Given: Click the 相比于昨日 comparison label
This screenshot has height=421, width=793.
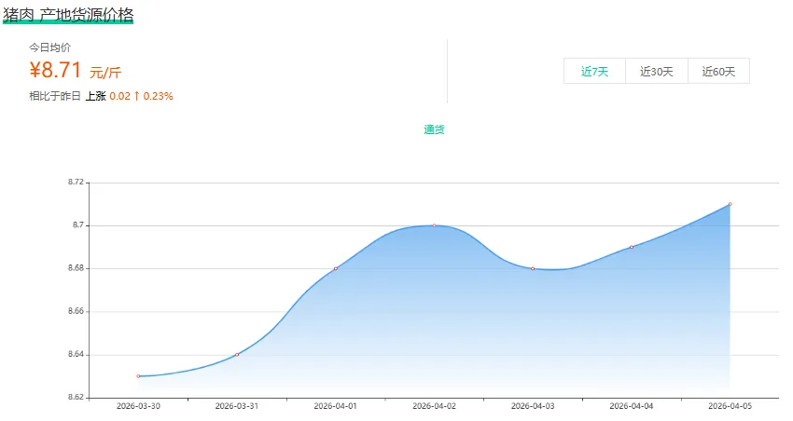Looking at the screenshot, I should (x=55, y=96).
